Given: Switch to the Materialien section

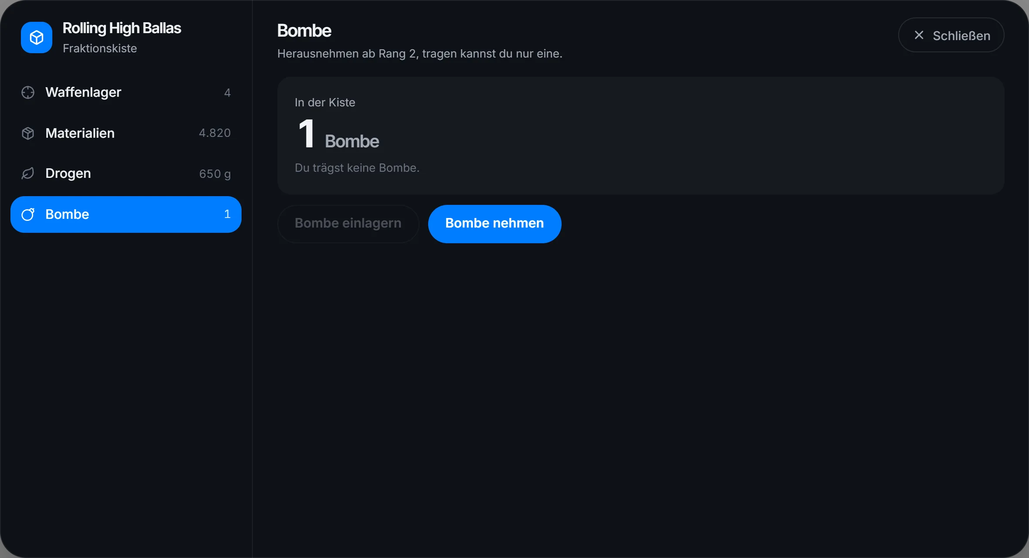Looking at the screenshot, I should [x=126, y=133].
